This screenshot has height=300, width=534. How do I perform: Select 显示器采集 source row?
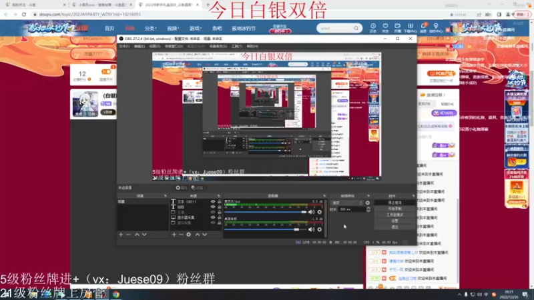click(x=191, y=217)
